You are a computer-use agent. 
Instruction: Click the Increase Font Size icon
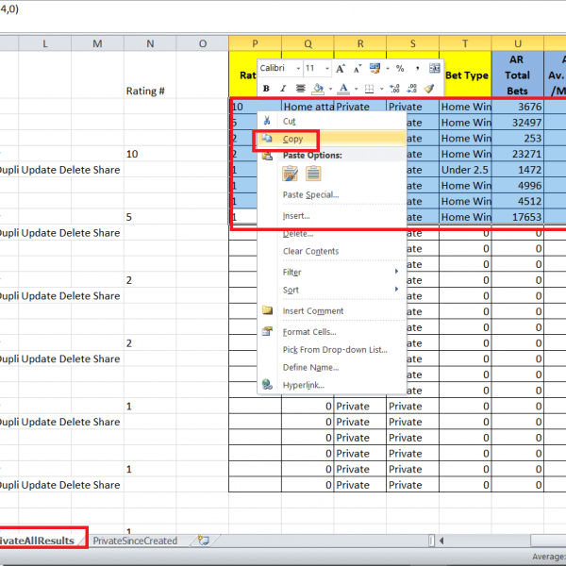[x=340, y=68]
